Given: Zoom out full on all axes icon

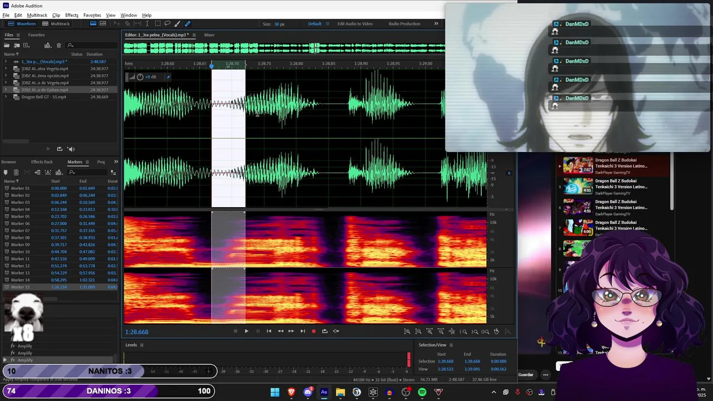Looking at the screenshot, I should (x=452, y=331).
